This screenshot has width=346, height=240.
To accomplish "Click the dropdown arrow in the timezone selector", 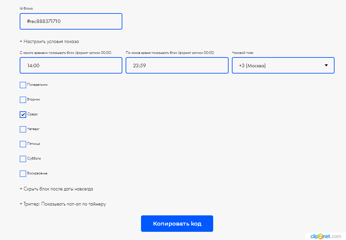I will [x=326, y=65].
